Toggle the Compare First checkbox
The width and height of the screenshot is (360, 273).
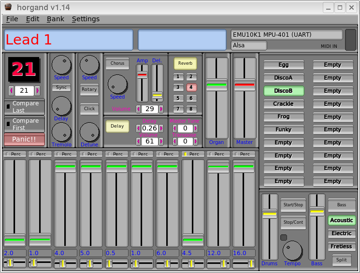8,124
